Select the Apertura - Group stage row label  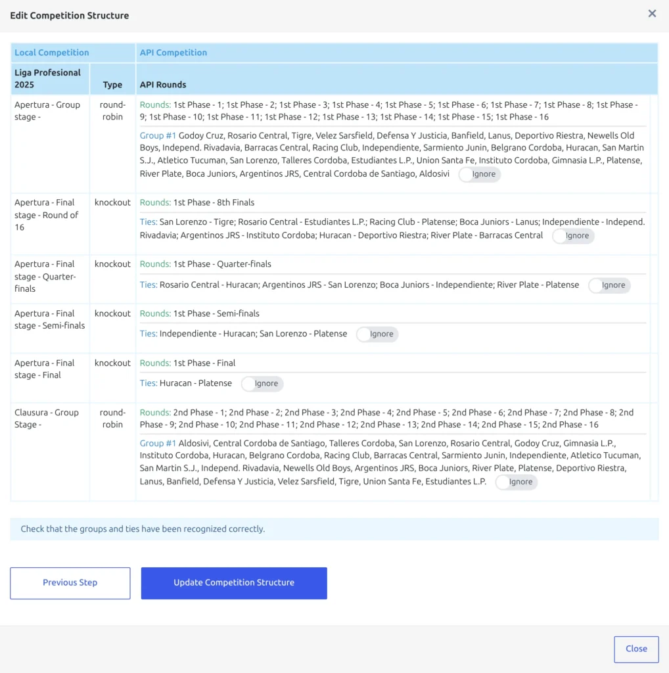point(47,110)
